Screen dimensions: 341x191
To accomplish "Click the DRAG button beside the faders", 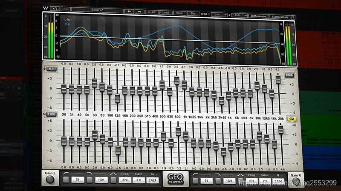I will tap(289, 75).
